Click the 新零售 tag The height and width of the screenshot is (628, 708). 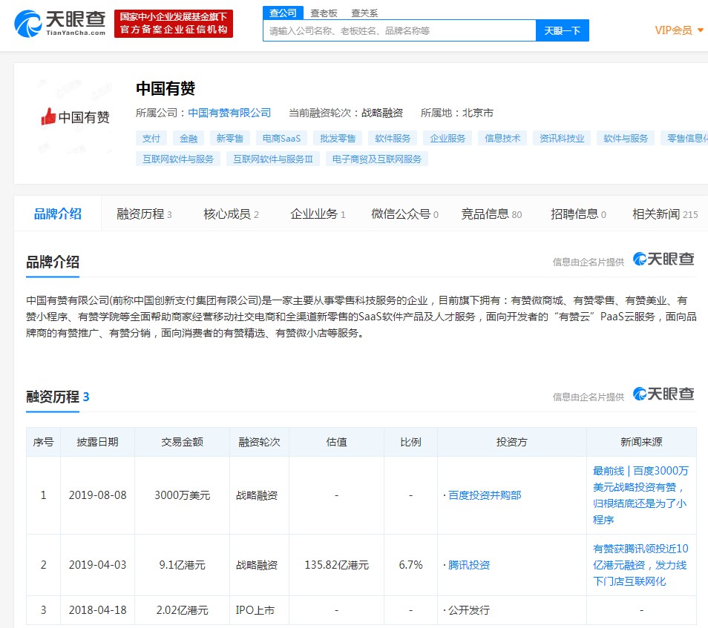point(230,139)
